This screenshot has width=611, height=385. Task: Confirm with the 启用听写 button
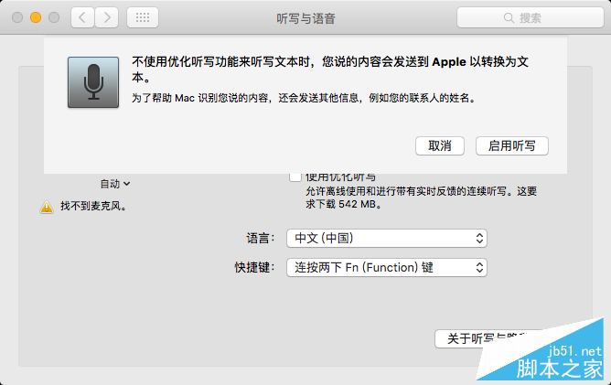[x=511, y=145]
